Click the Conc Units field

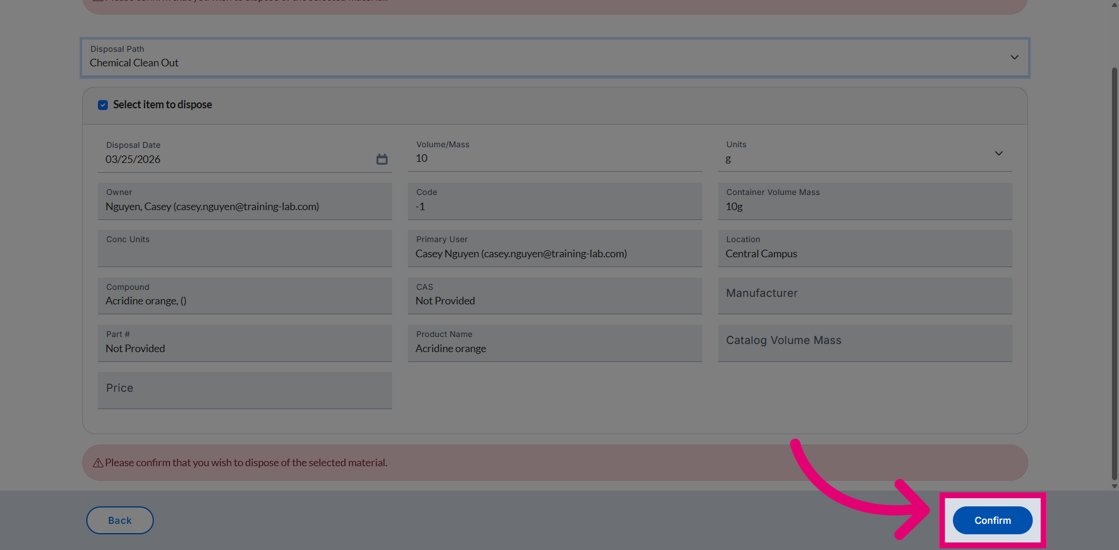pyautogui.click(x=245, y=249)
